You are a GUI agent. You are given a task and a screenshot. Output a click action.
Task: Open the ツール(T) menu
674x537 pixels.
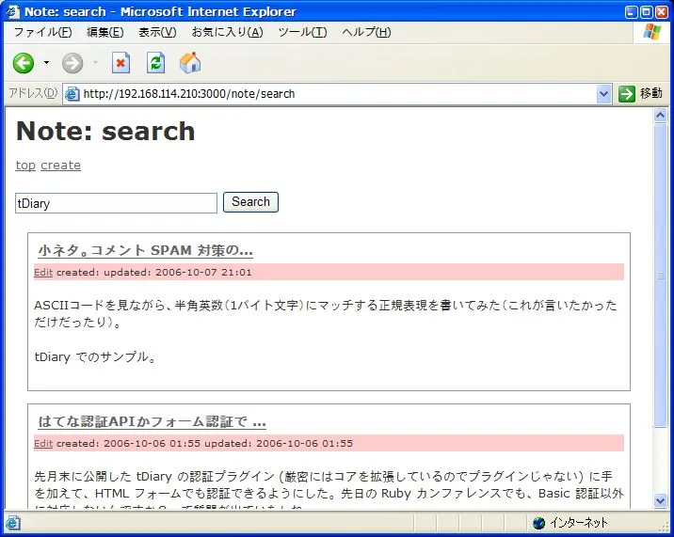pos(302,32)
